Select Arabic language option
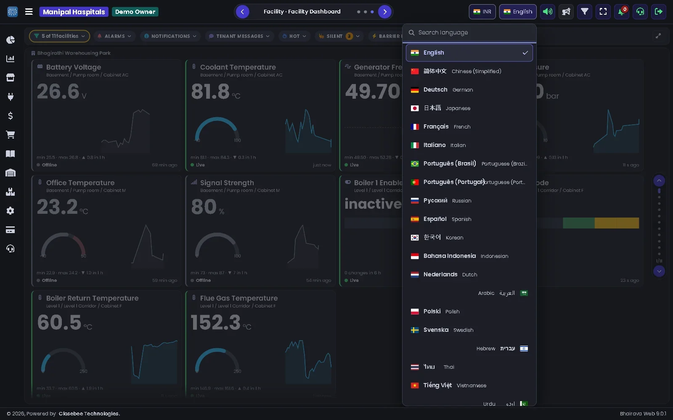 pos(469,293)
